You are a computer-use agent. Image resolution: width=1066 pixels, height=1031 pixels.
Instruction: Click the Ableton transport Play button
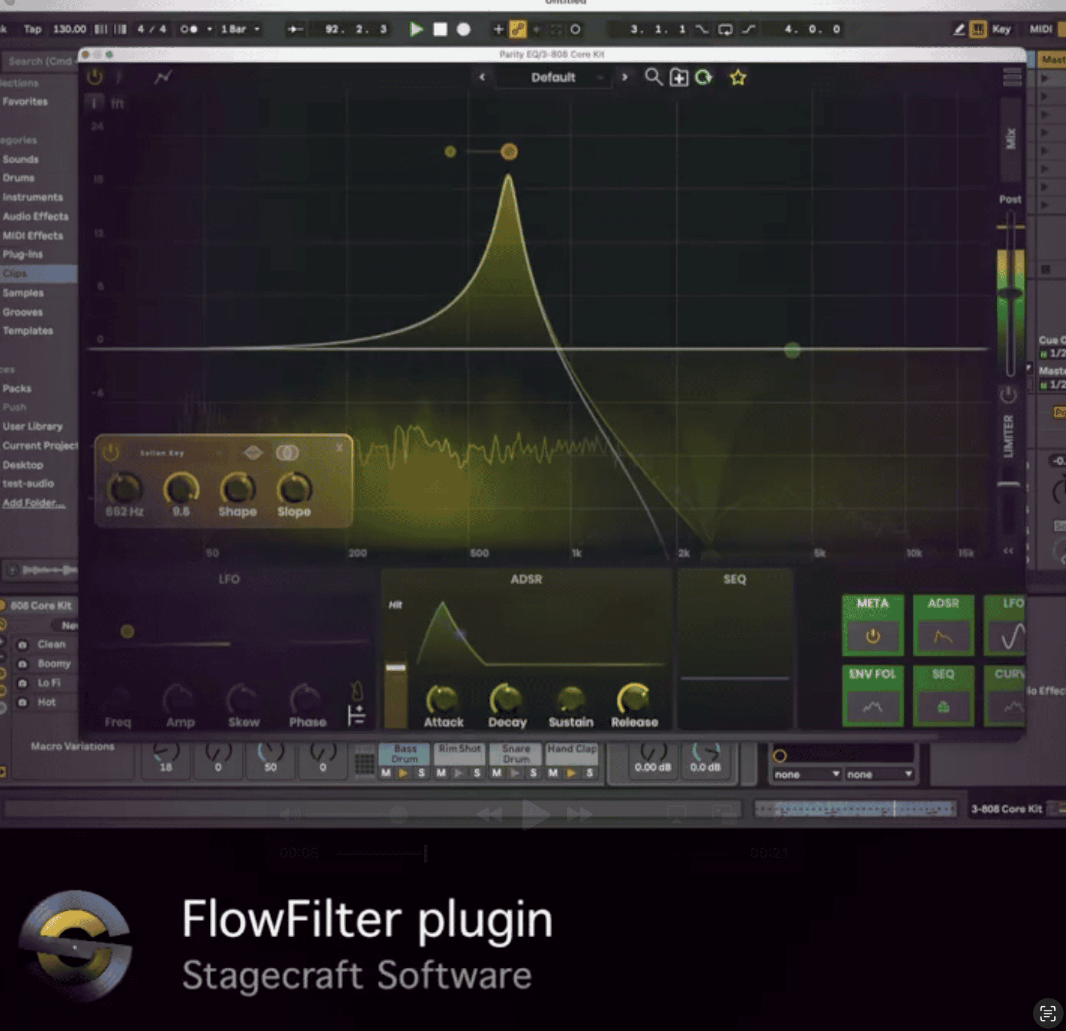(416, 29)
